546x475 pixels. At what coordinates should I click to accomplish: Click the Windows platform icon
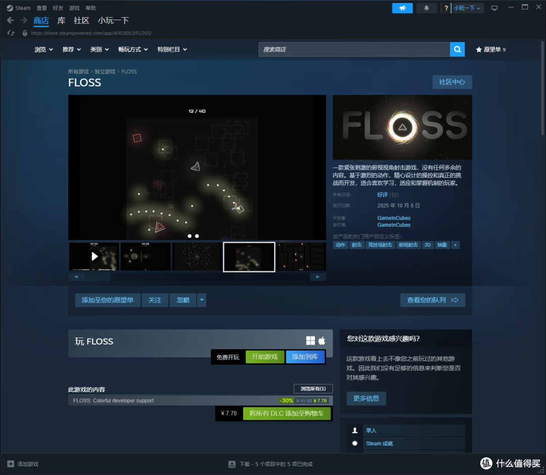(x=310, y=341)
